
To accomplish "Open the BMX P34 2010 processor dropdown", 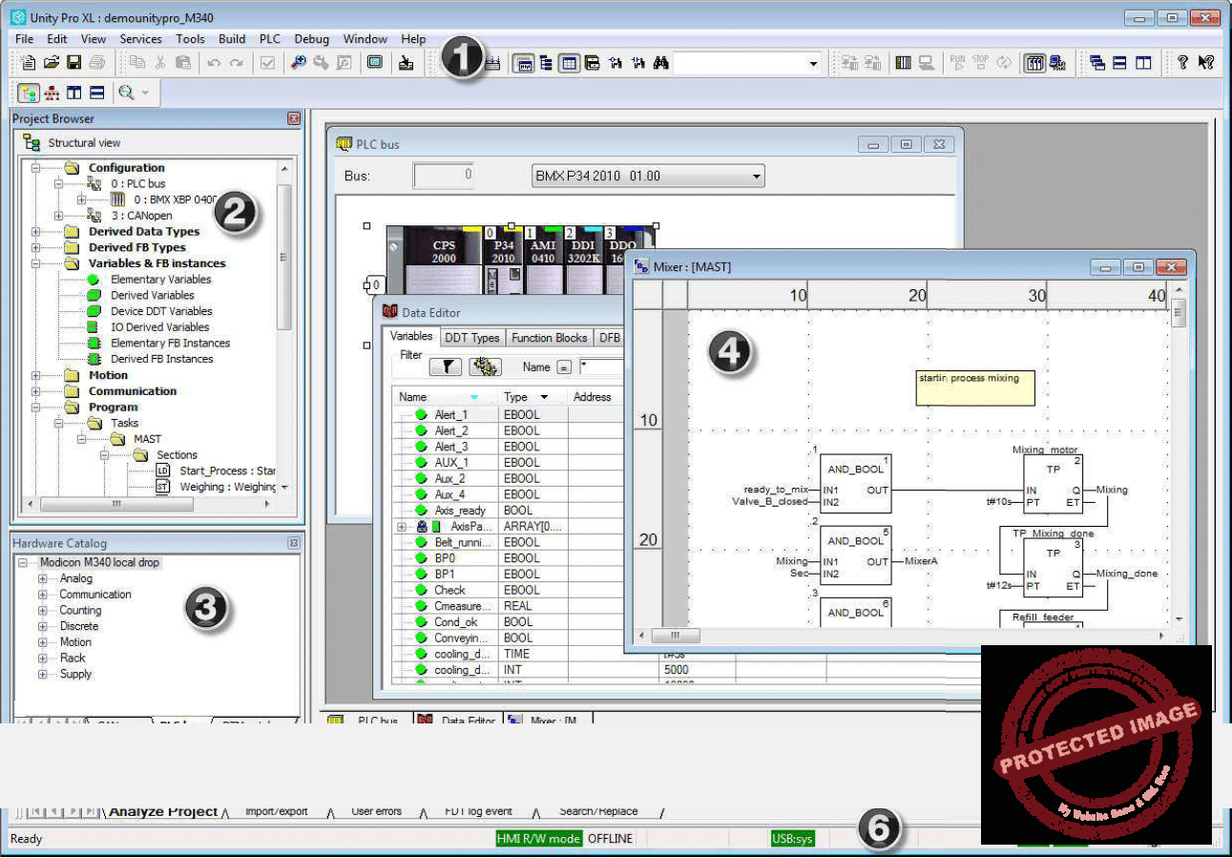I will pyautogui.click(x=757, y=176).
